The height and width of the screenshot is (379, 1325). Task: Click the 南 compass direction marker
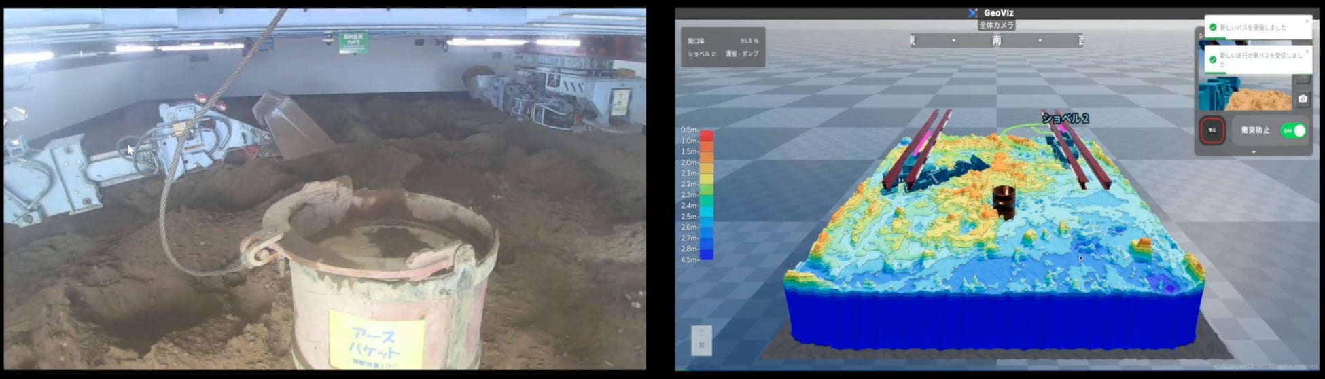click(997, 41)
